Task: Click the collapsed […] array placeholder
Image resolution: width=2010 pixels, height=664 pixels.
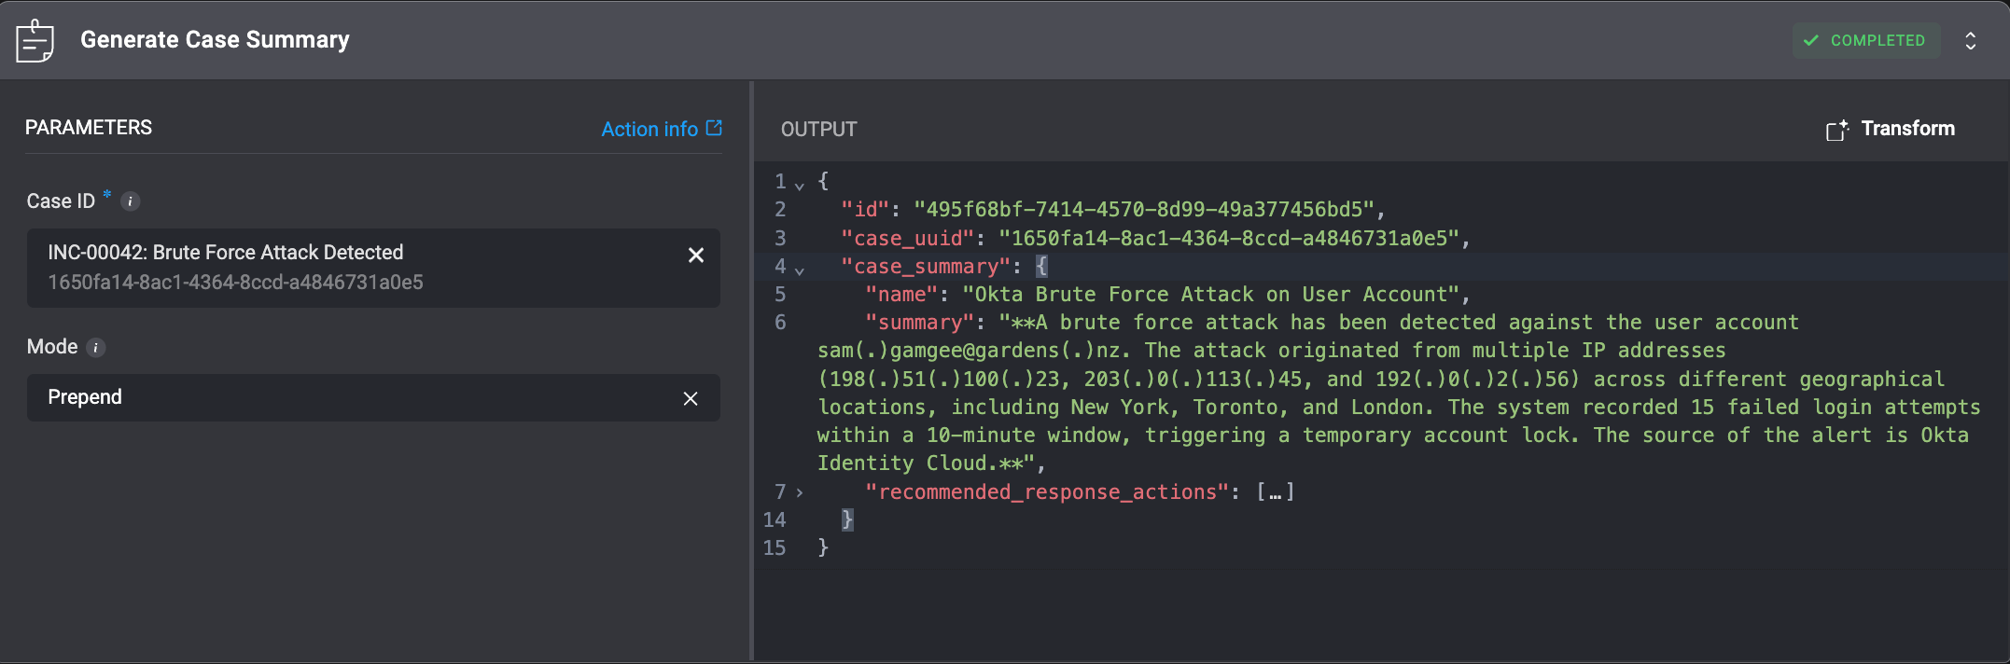Action: click(x=1276, y=492)
